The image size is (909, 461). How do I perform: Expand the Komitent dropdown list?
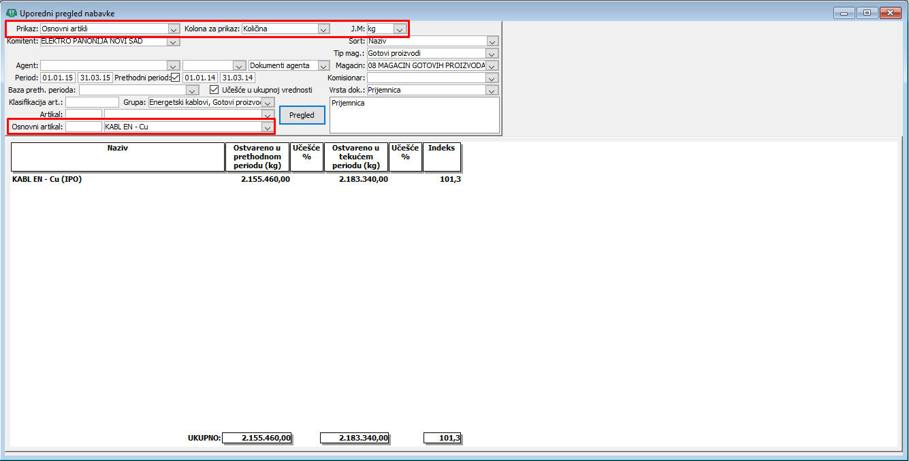click(x=173, y=42)
